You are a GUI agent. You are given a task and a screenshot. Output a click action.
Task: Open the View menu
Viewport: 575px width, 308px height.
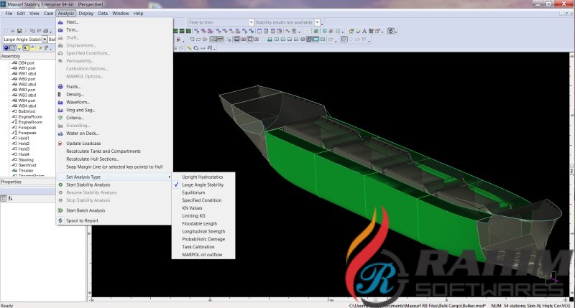(x=34, y=13)
